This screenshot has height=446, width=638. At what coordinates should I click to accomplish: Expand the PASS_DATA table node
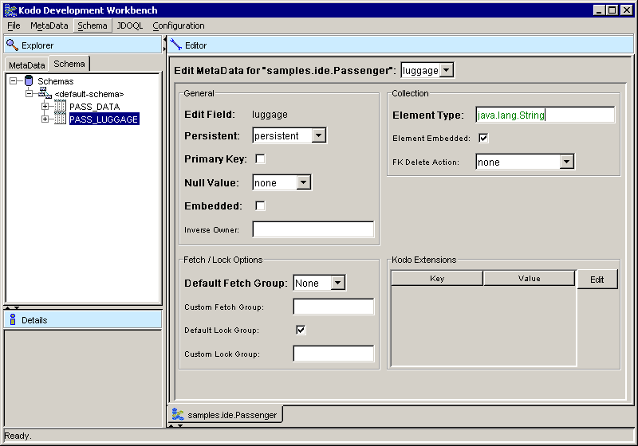45,107
